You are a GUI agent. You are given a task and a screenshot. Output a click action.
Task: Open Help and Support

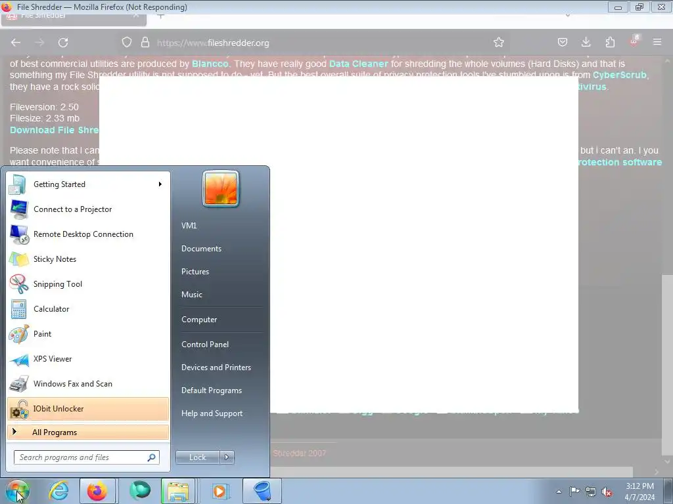coord(212,413)
